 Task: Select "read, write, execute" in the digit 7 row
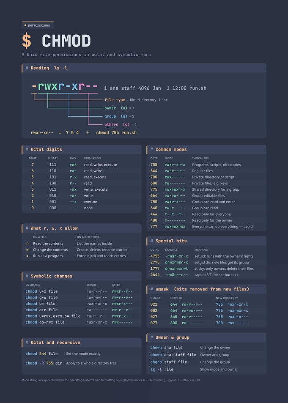(x=100, y=165)
